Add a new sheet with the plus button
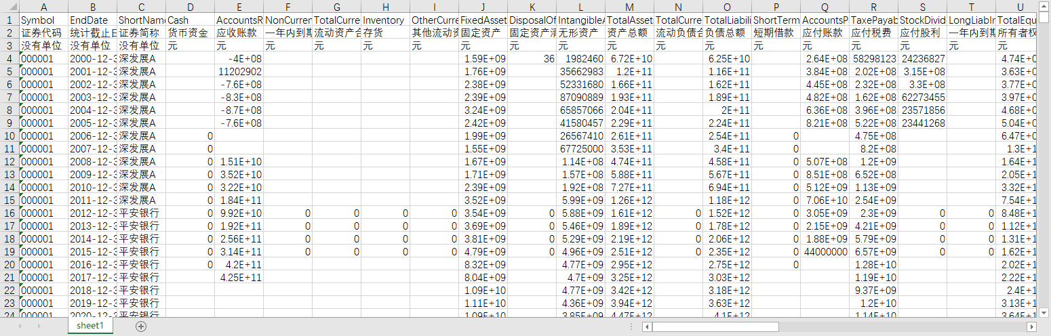This screenshot has height=336, width=1051. coord(141,327)
